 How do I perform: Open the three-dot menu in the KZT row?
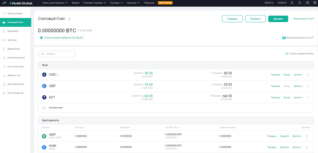coord(308,98)
